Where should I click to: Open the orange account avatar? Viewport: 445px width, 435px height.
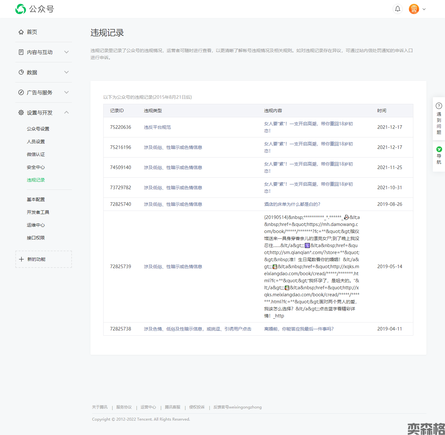click(x=414, y=9)
